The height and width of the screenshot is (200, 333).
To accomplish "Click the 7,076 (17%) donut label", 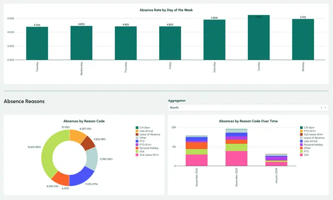I will pos(91,184).
